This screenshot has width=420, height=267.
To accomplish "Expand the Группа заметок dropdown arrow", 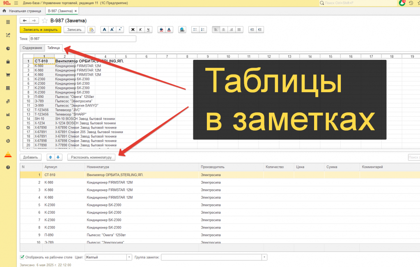I will (264, 257).
